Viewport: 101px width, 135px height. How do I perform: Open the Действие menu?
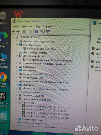tap(27, 26)
